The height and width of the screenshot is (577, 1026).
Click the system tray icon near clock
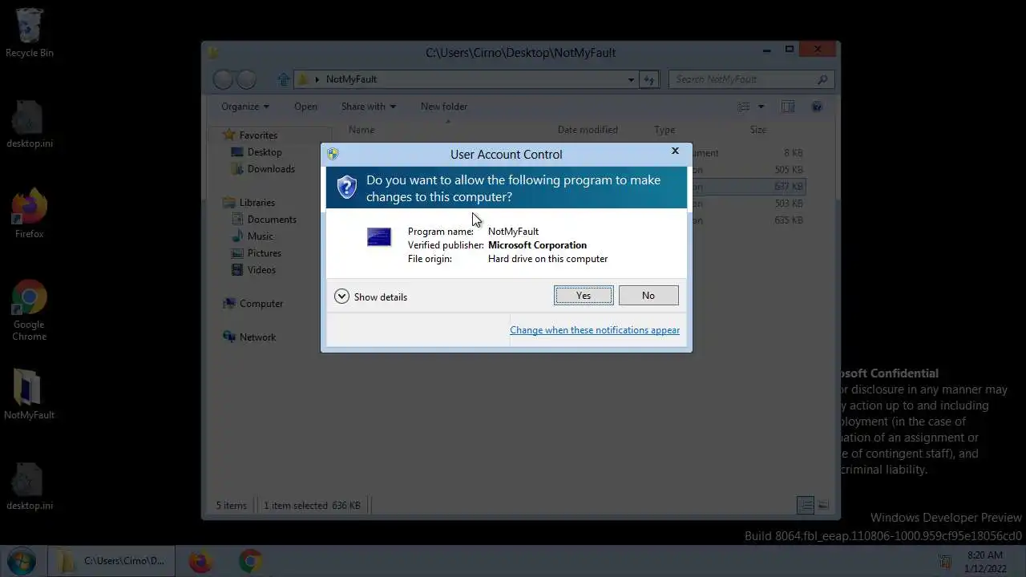pyautogui.click(x=945, y=562)
